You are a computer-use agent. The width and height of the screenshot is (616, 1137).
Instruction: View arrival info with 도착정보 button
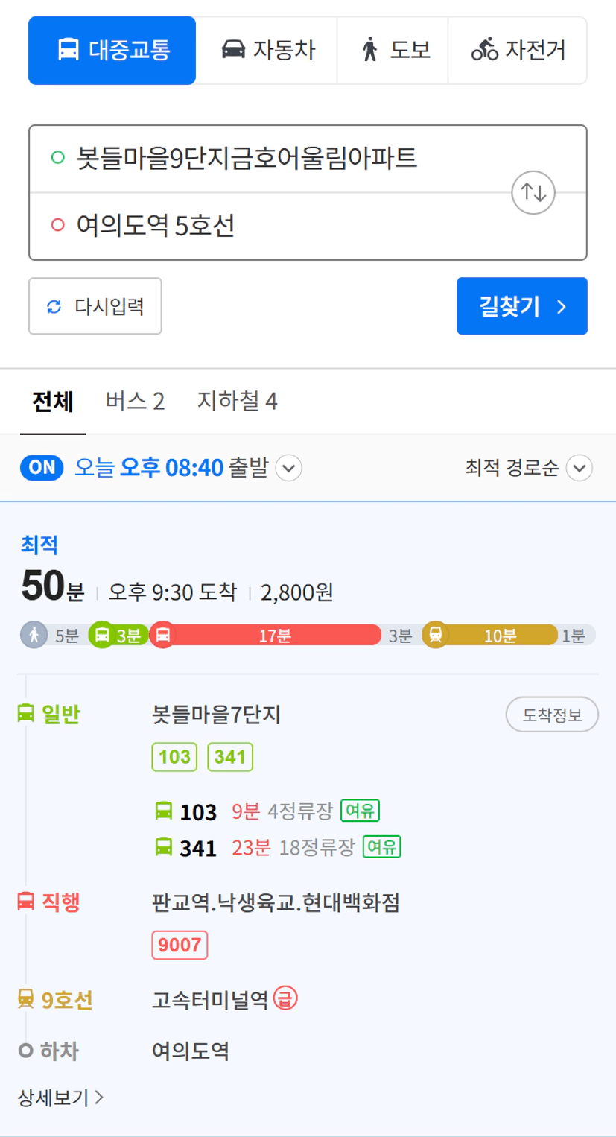click(x=552, y=716)
